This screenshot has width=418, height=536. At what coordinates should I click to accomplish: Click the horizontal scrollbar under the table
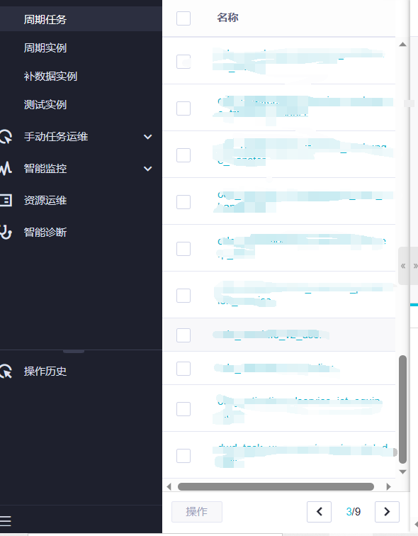276,486
